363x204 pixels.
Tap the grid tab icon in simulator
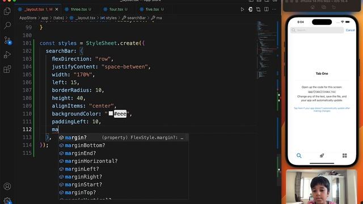[x=344, y=156]
